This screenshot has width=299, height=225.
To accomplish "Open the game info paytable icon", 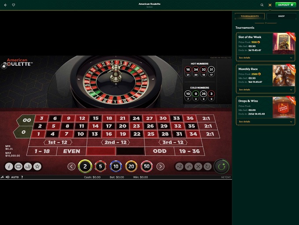I will (x=9, y=166).
